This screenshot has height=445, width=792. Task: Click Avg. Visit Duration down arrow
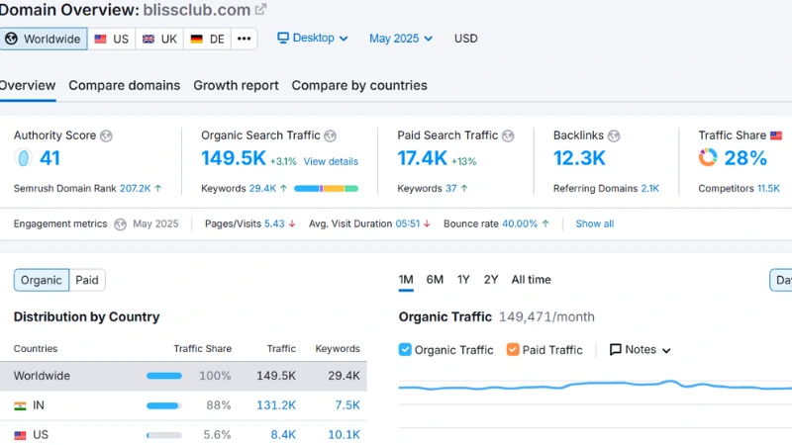coord(427,223)
